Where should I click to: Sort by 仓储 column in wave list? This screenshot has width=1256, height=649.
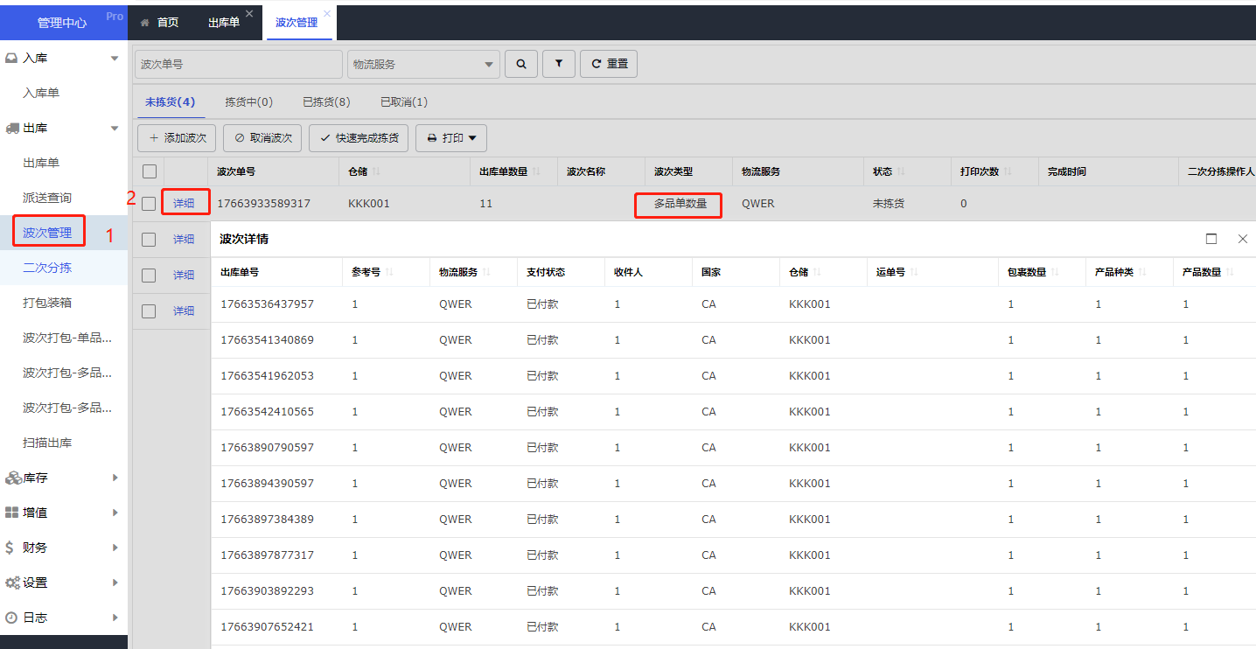click(376, 171)
